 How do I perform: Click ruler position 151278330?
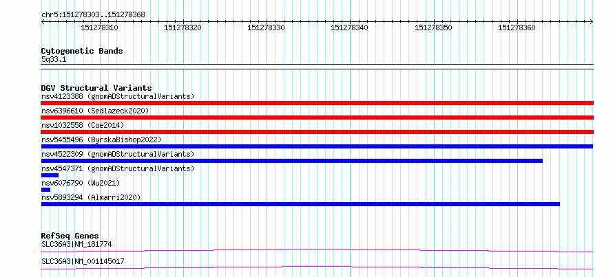pos(267,27)
